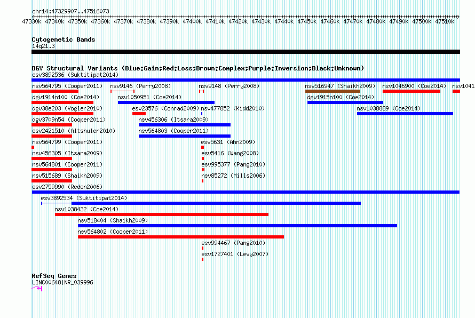475x318 pixels.
Task: Click the nsv564801 (Cooper2011) label
Action: (x=67, y=164)
